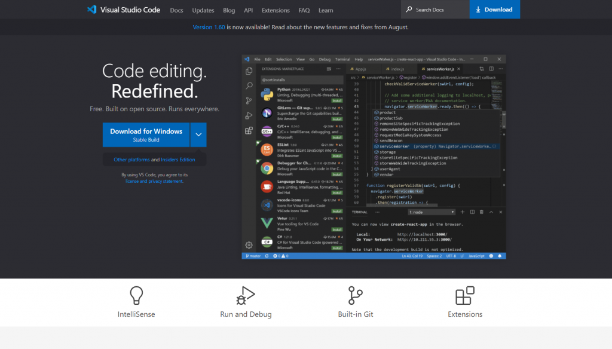The width and height of the screenshot is (612, 349).
Task: Click the Extensions blocks icon at bottom
Action: click(x=465, y=295)
